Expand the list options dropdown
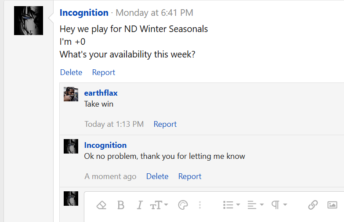The width and height of the screenshot is (344, 222). (x=232, y=205)
